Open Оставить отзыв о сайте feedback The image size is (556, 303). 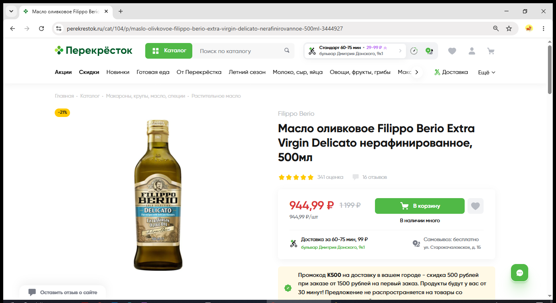pos(63,293)
